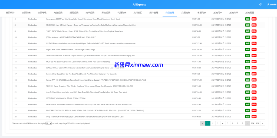Edit the Royal Canin Kitten product
This screenshot has height=138, width=277.
248,50
